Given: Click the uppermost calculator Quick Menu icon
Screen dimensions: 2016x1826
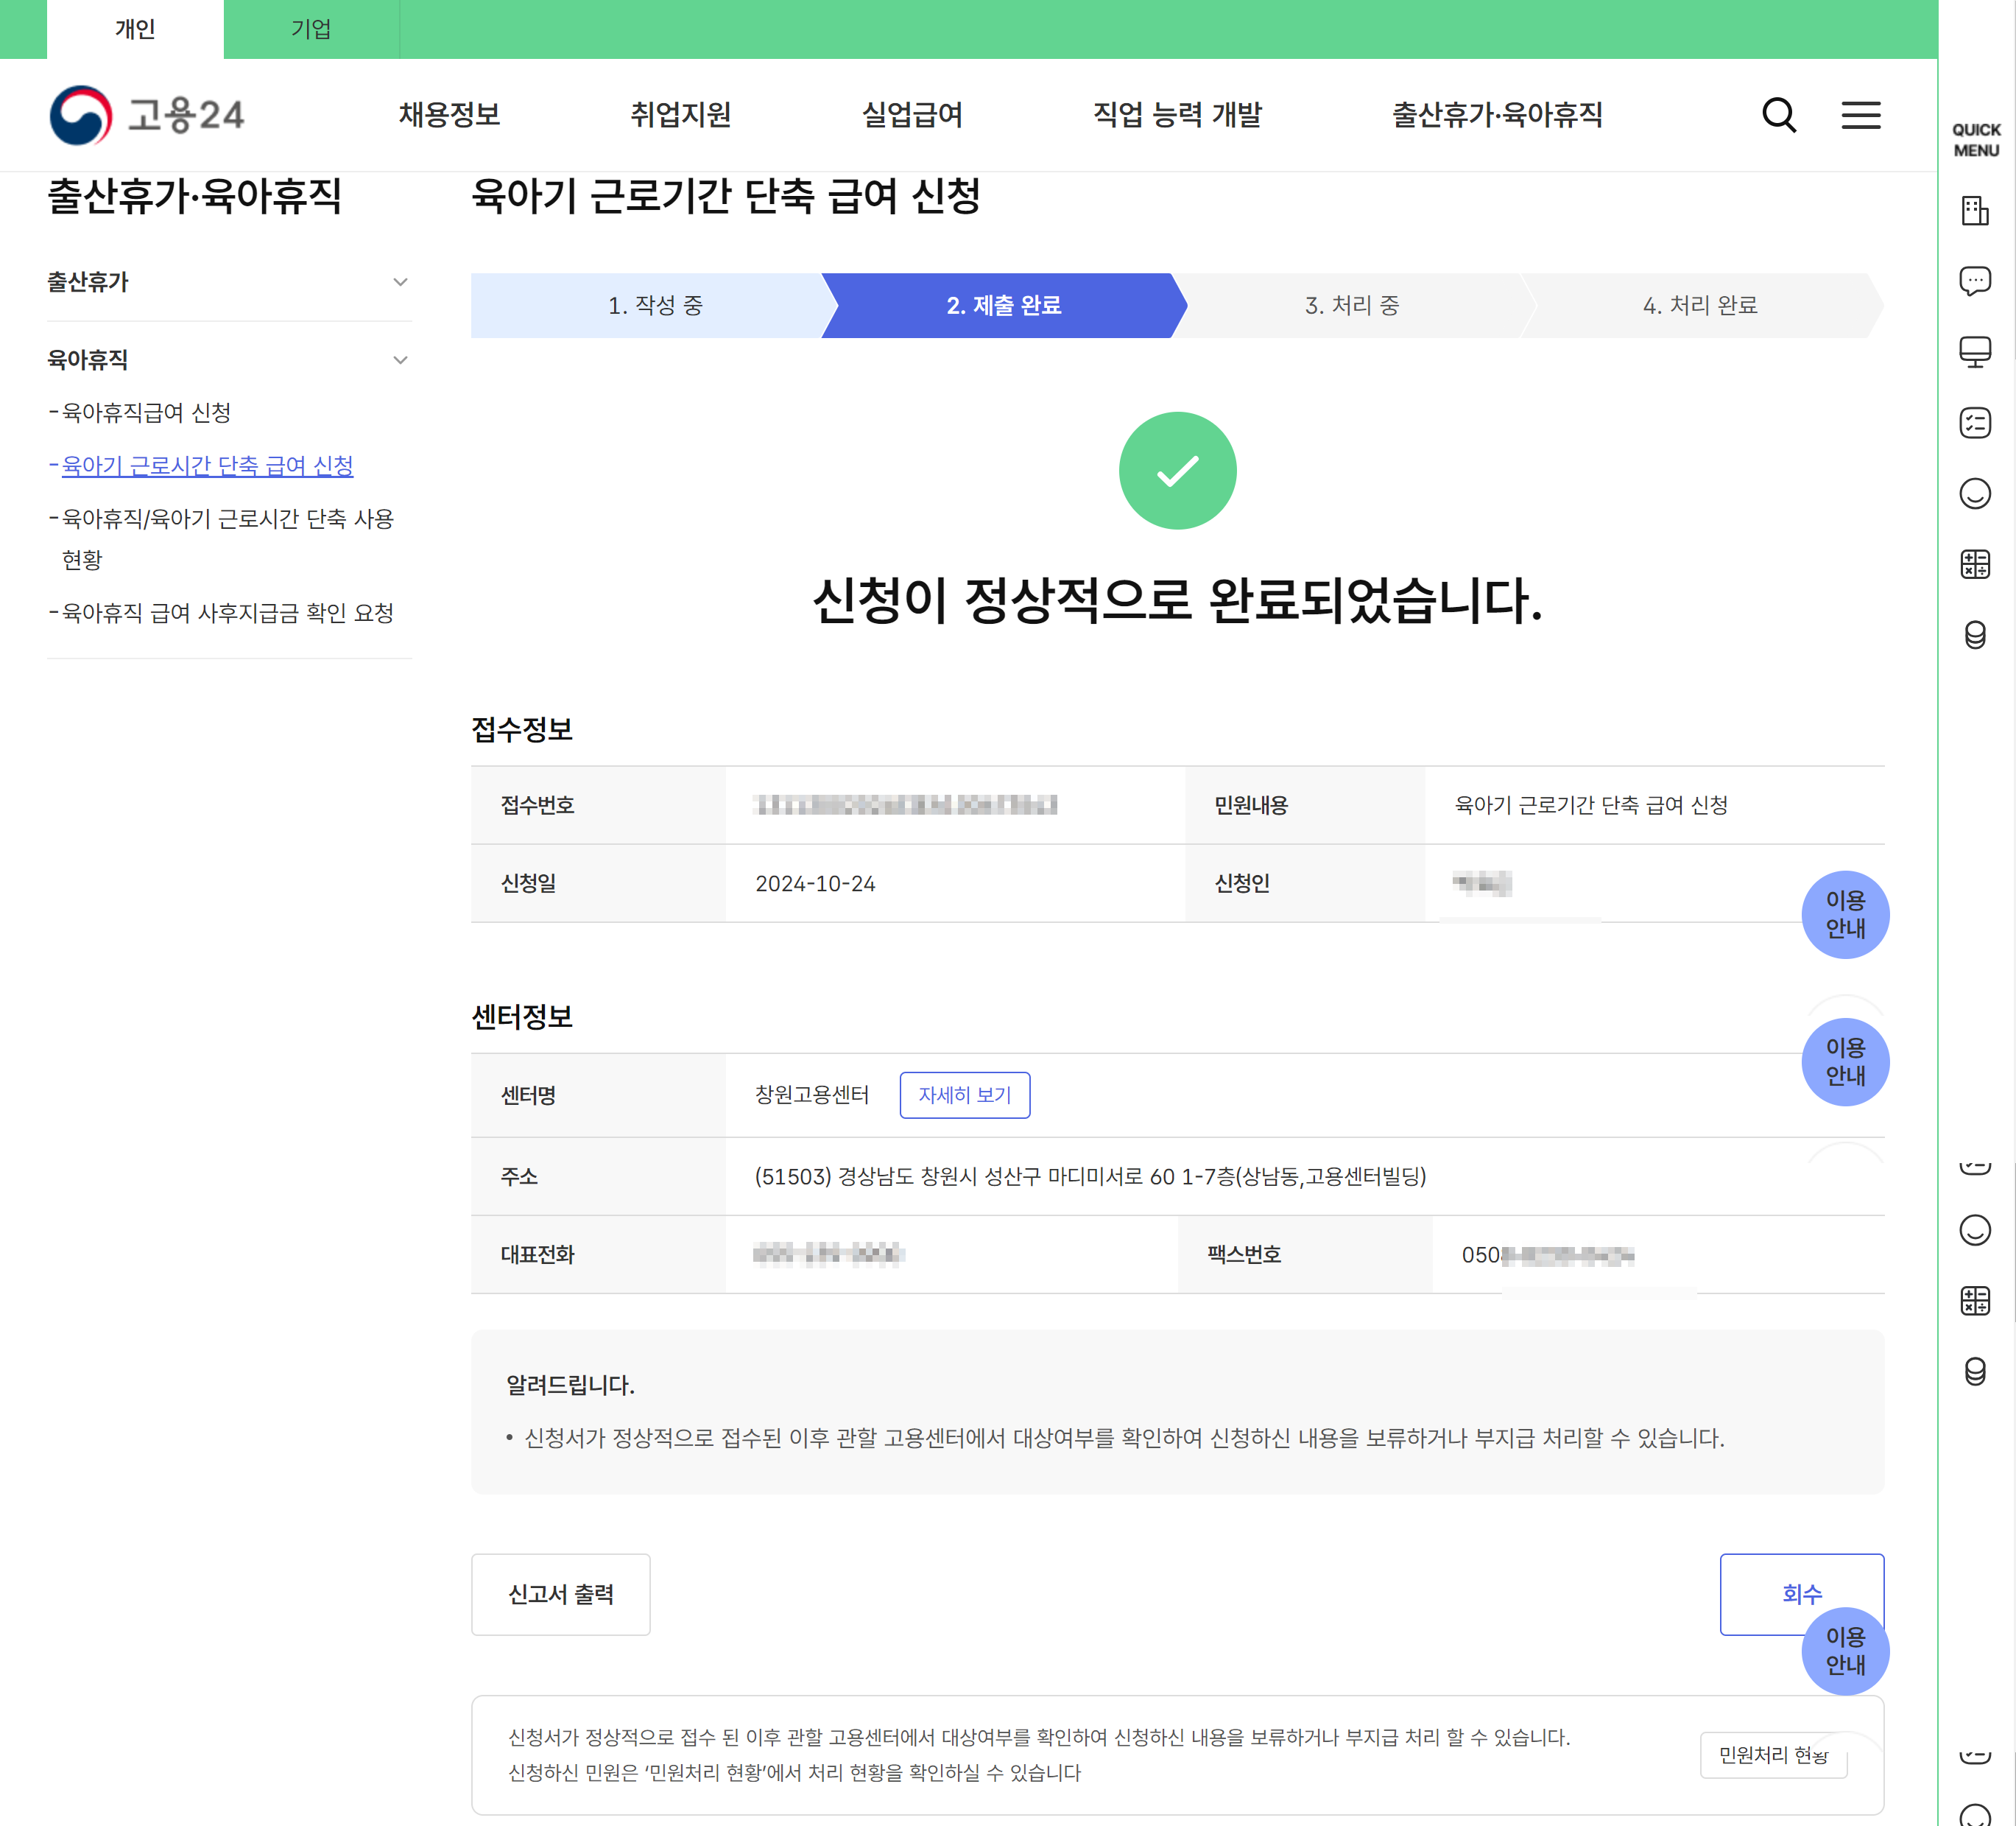Looking at the screenshot, I should [1974, 564].
